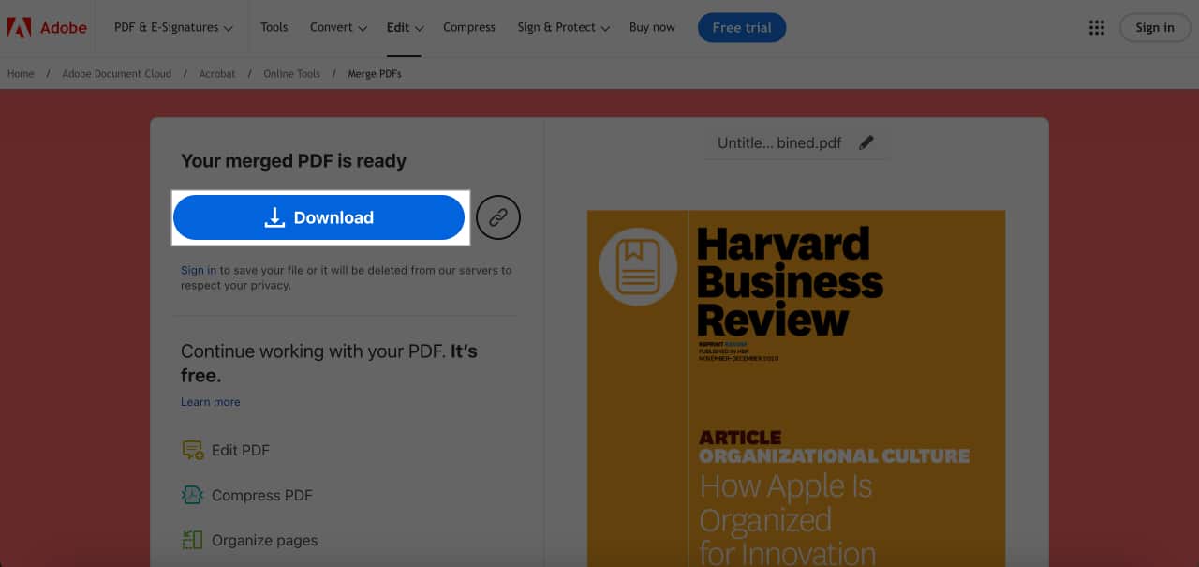Click the pencil rename icon
This screenshot has width=1199, height=567.
(866, 143)
